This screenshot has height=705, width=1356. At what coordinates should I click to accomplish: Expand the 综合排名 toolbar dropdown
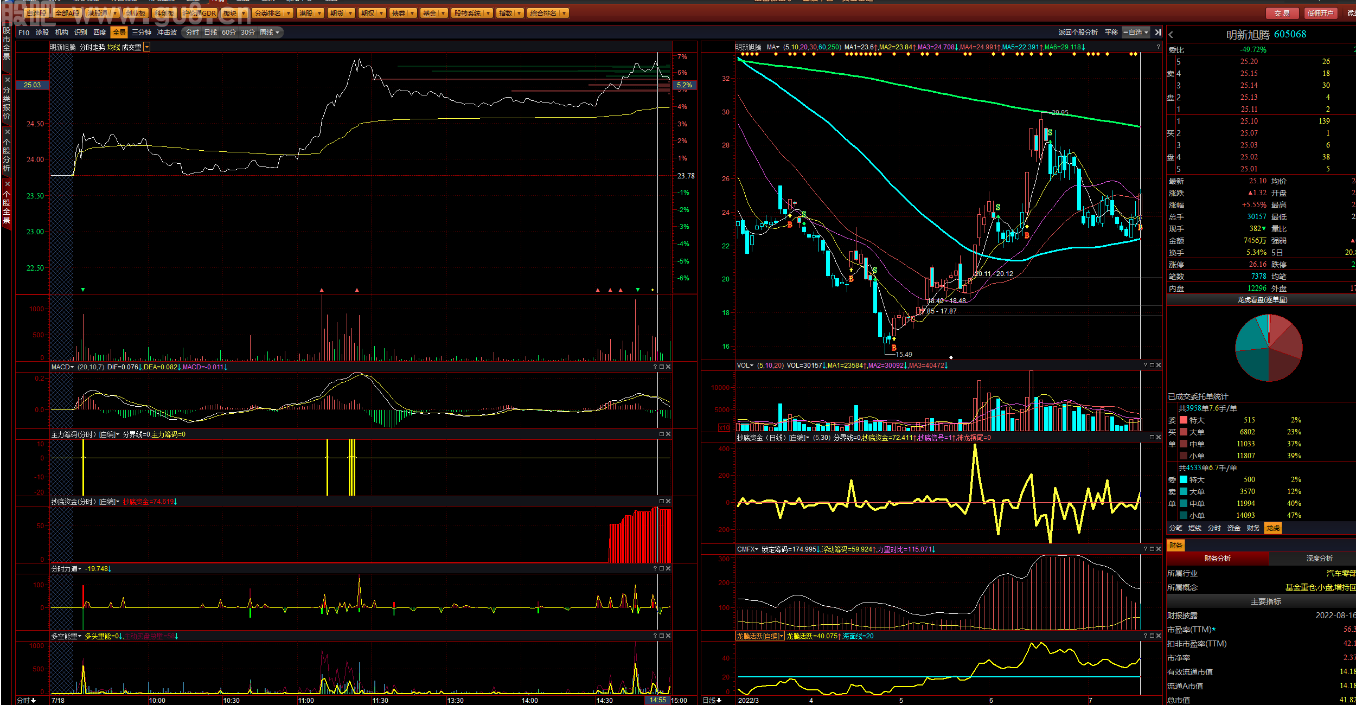[564, 13]
